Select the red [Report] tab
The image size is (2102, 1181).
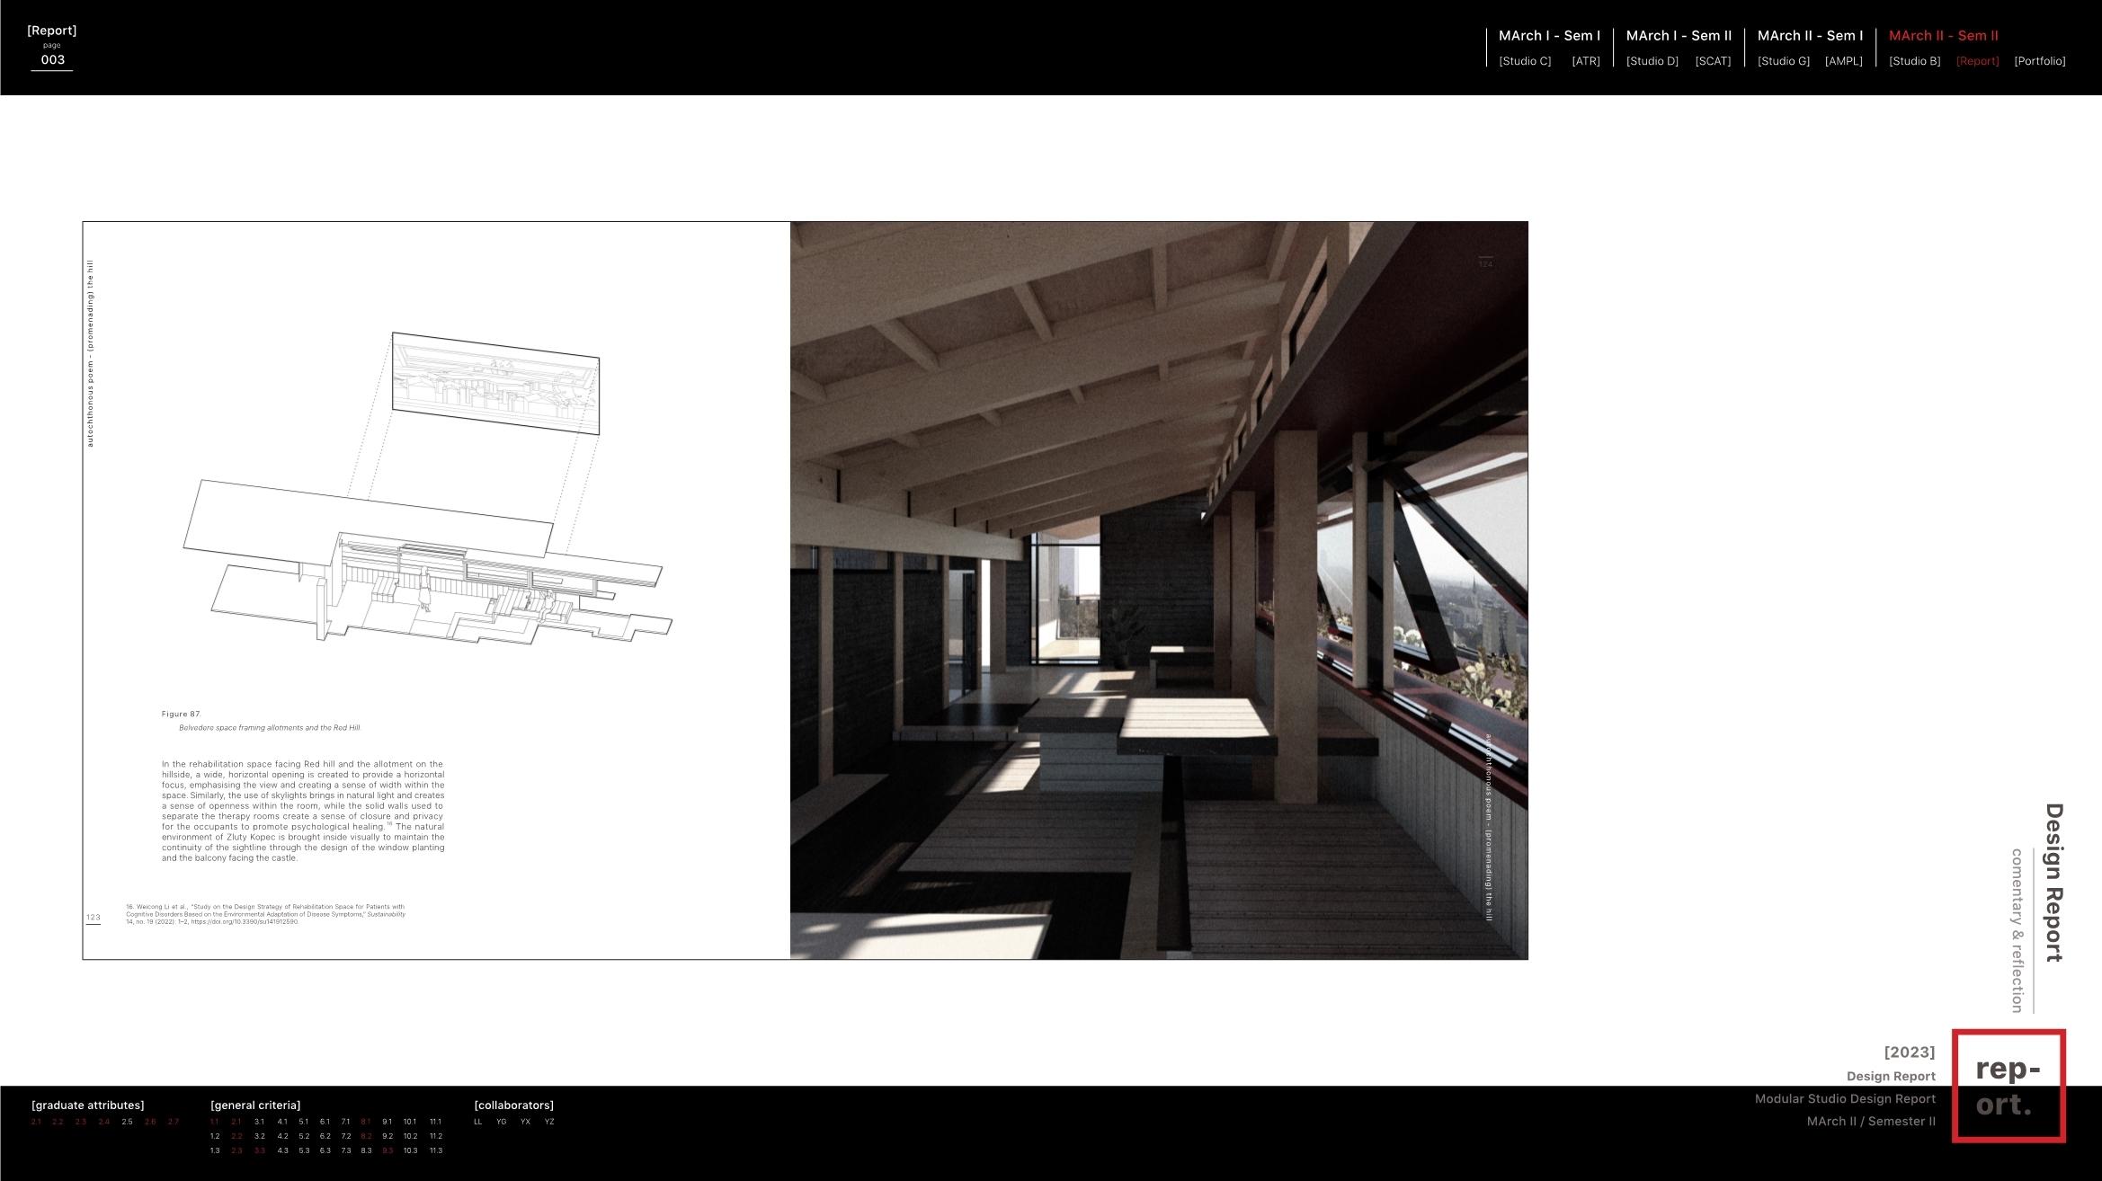click(1977, 61)
